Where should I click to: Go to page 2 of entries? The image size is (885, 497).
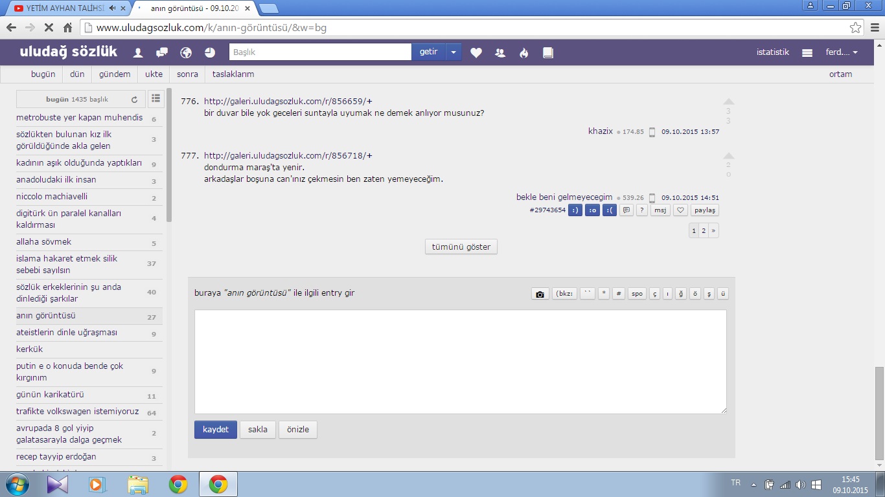click(704, 230)
